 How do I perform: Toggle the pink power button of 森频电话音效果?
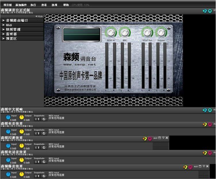pyautogui.click(x=210, y=153)
